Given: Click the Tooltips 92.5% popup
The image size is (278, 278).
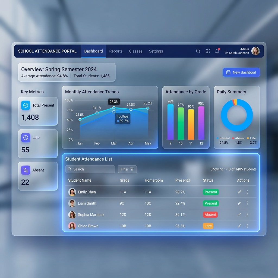Looking at the screenshot, I should (123, 119).
